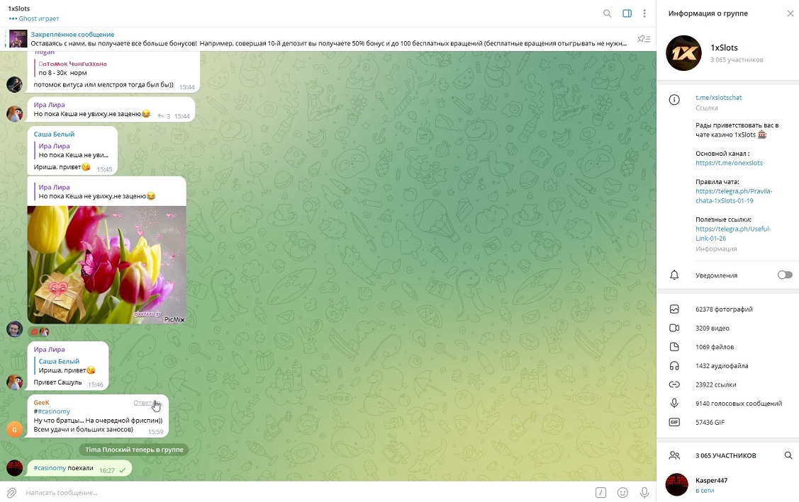Viewport: 799px width, 502px height.
Task: Toggle the group info side panel icon
Action: coord(627,13)
